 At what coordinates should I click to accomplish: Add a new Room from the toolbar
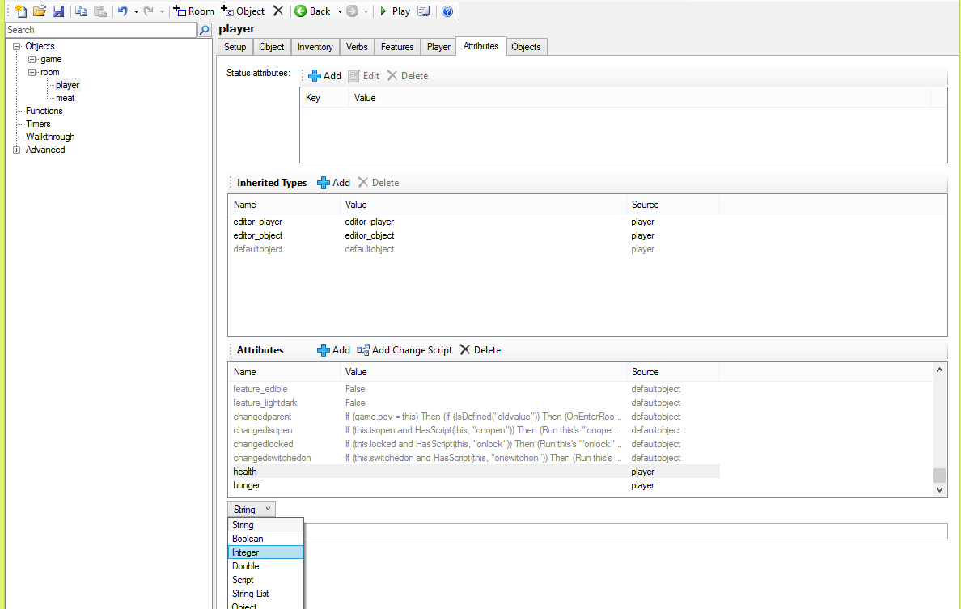(x=194, y=11)
